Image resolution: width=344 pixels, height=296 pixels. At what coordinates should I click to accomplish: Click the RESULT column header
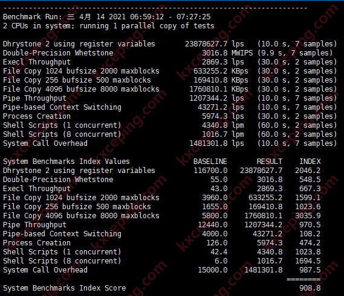pos(270,162)
